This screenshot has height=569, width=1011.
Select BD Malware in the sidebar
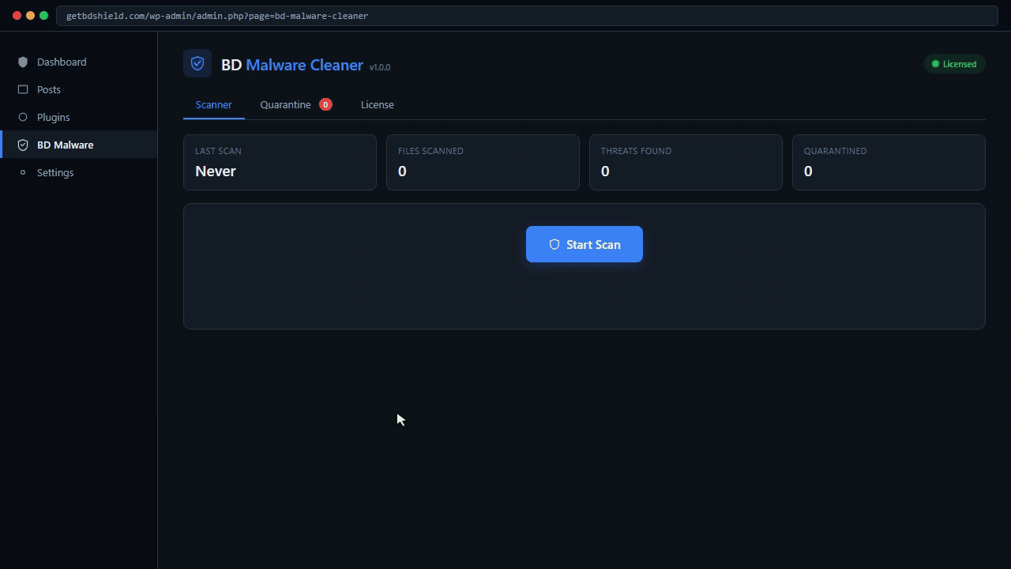(79, 145)
